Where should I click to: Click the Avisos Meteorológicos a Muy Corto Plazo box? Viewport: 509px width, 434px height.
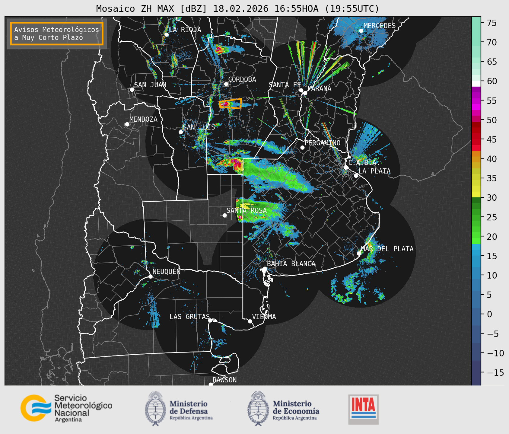click(x=57, y=34)
